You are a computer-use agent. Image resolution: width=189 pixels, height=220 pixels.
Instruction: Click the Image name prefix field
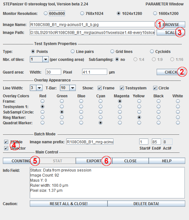[90, 142]
